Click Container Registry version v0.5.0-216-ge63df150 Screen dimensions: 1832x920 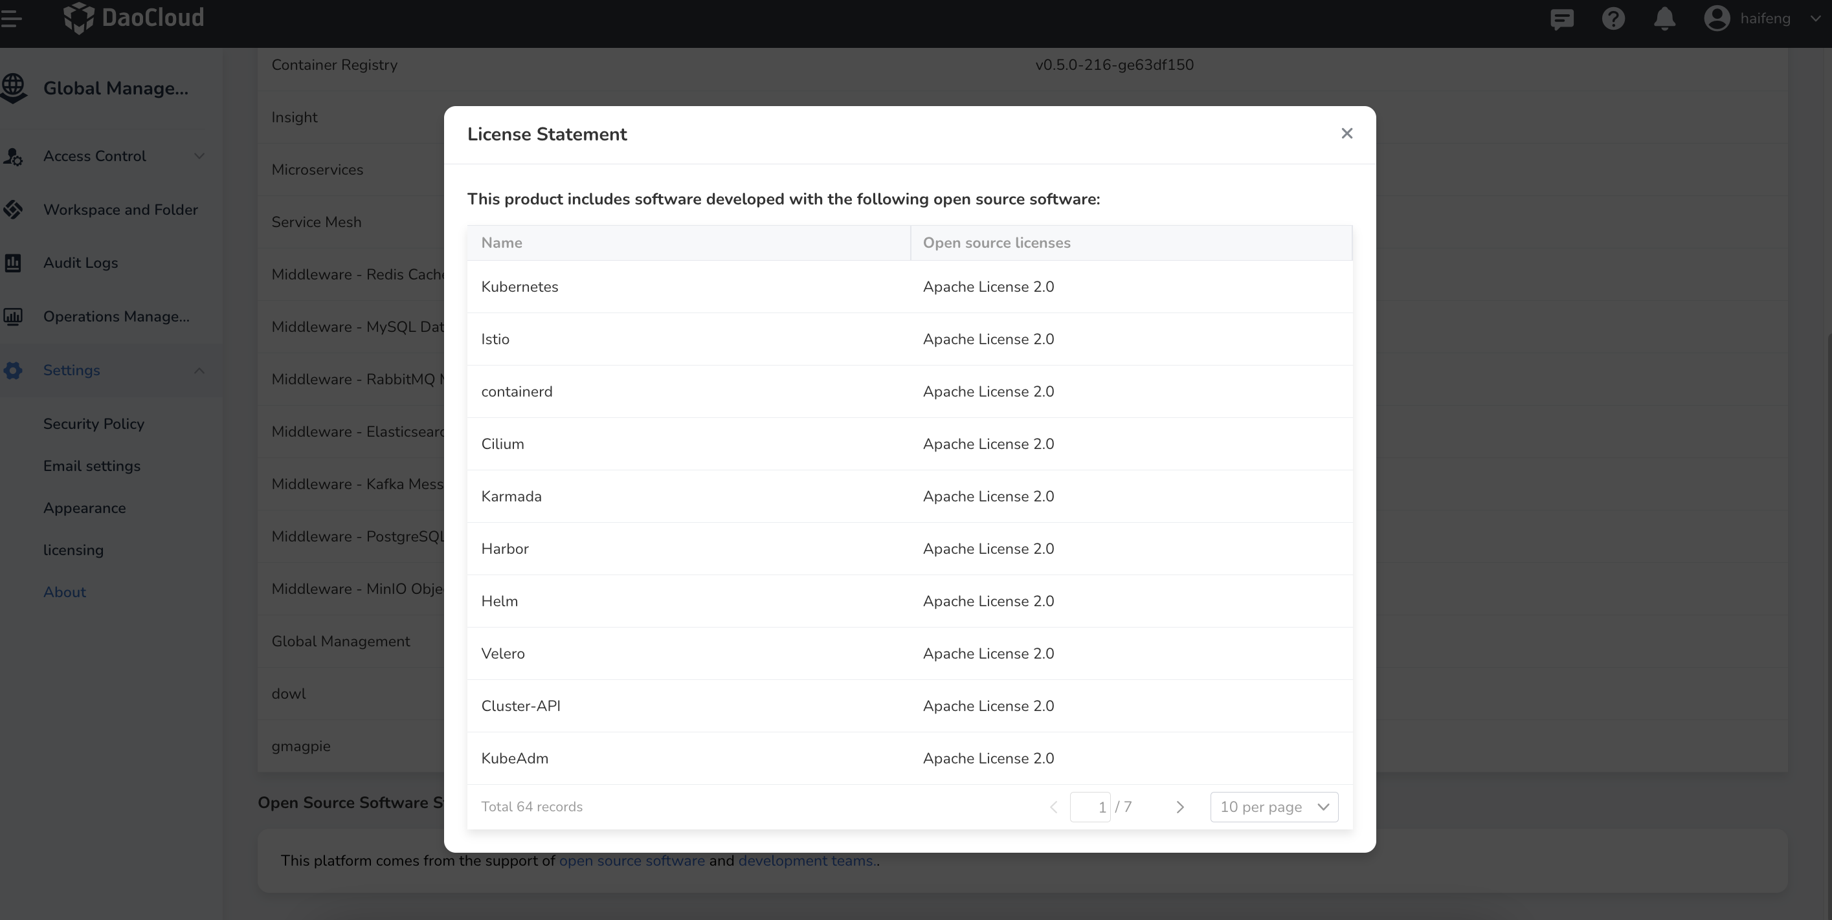(x=1115, y=65)
